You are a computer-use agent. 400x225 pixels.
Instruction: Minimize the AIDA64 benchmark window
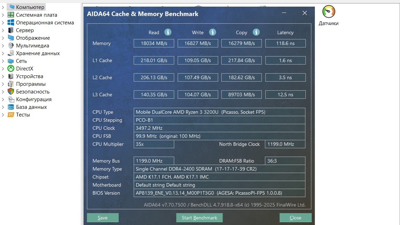coord(284,13)
